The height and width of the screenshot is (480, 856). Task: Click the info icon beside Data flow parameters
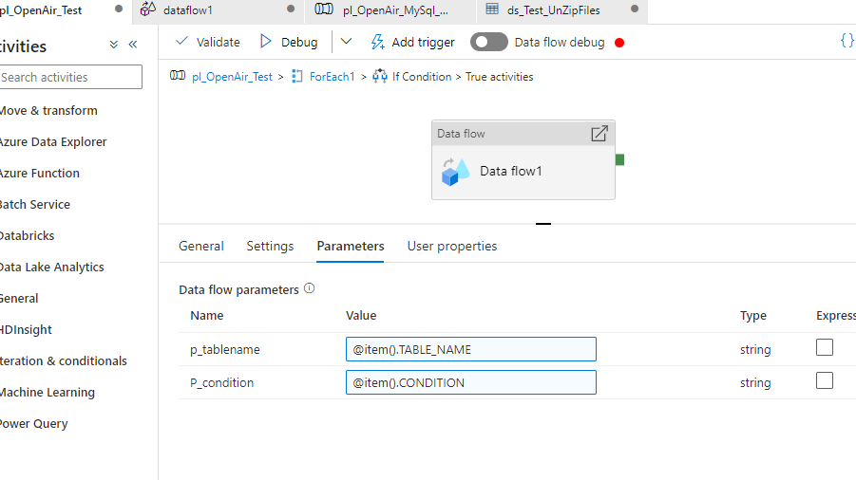click(x=310, y=288)
